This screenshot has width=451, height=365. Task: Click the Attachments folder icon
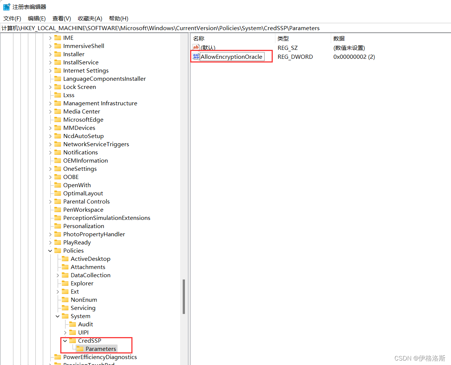pos(65,267)
